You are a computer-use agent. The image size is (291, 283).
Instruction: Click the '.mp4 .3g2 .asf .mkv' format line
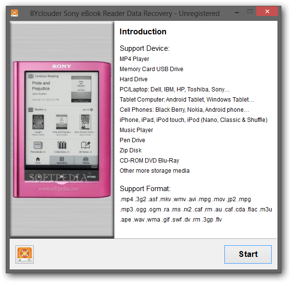point(185,199)
